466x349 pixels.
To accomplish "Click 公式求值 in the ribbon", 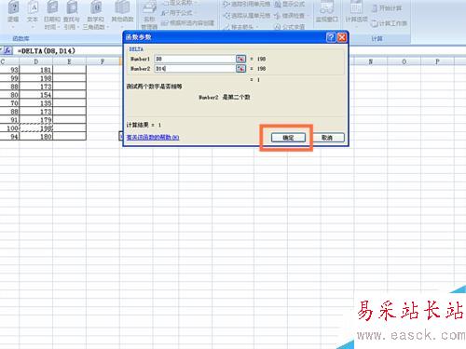I will point(290,27).
